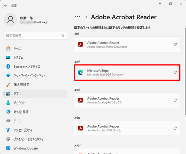Maximize the settings window

(171, 4)
